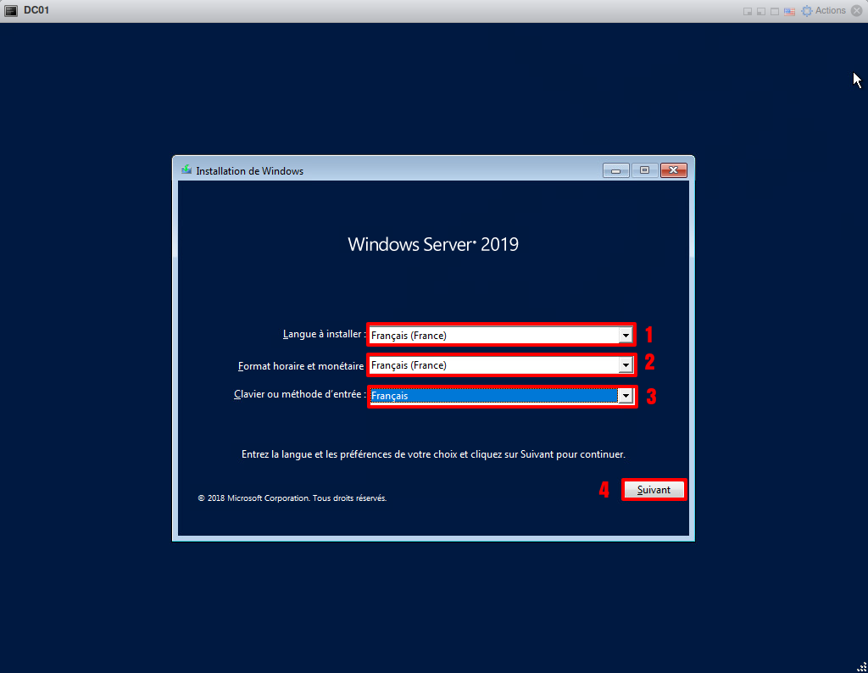Select the 'Langue à installer' combo box field
Screen dimensions: 868x673
tap(493, 336)
